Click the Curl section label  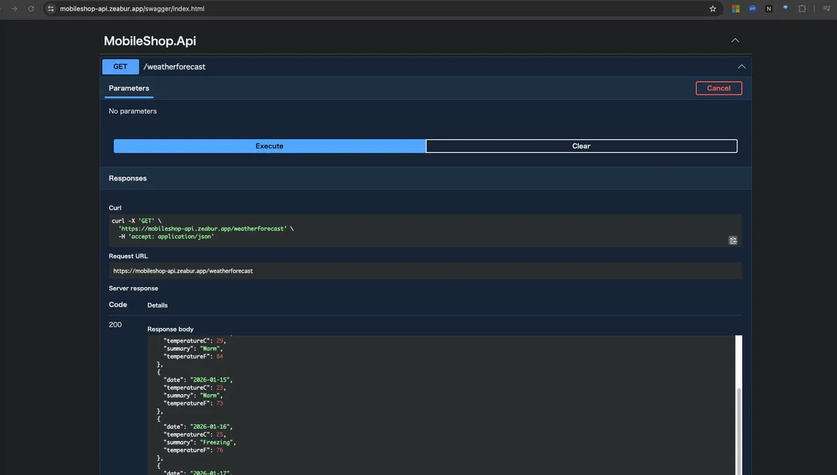[115, 208]
